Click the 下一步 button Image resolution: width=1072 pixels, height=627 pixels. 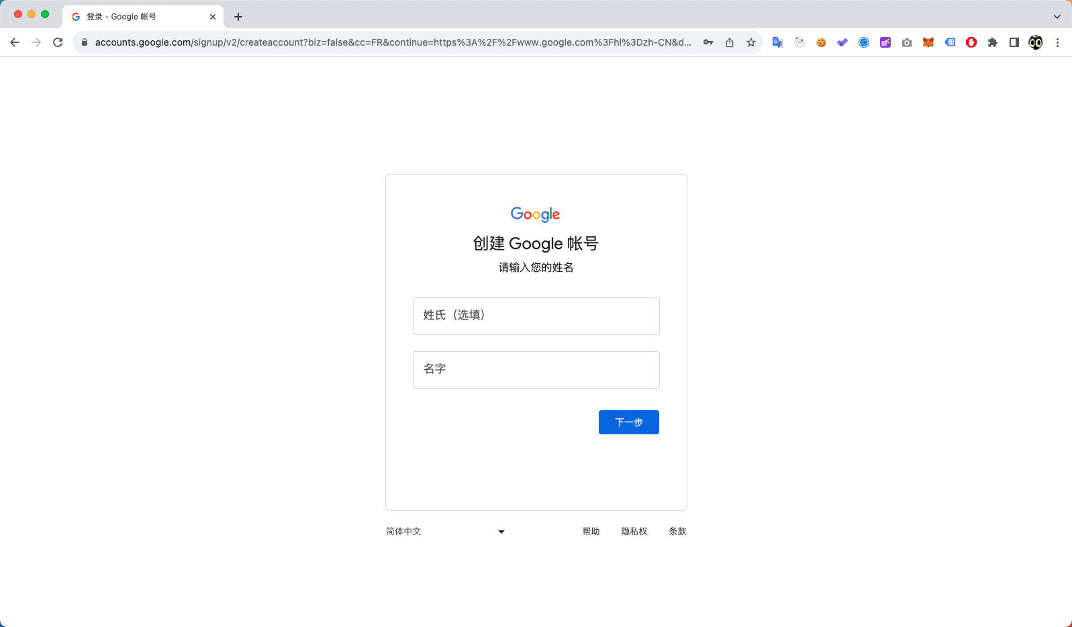tap(629, 422)
